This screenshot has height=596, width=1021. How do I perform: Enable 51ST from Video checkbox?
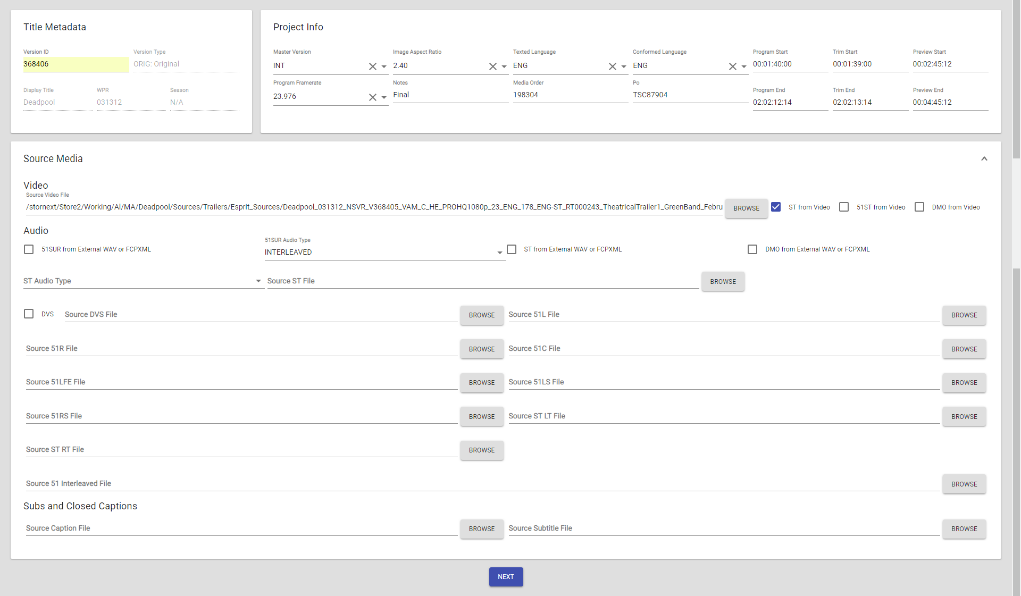[844, 207]
